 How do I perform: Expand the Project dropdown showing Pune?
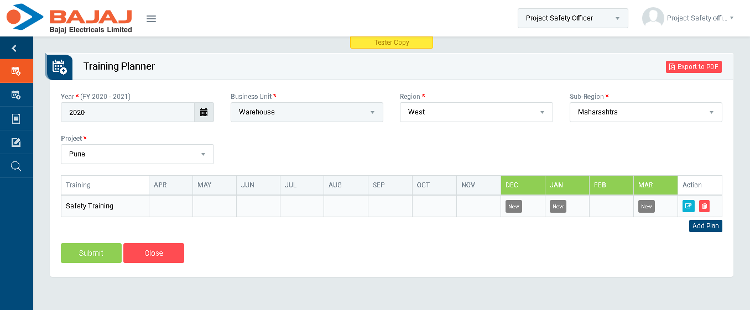137,154
